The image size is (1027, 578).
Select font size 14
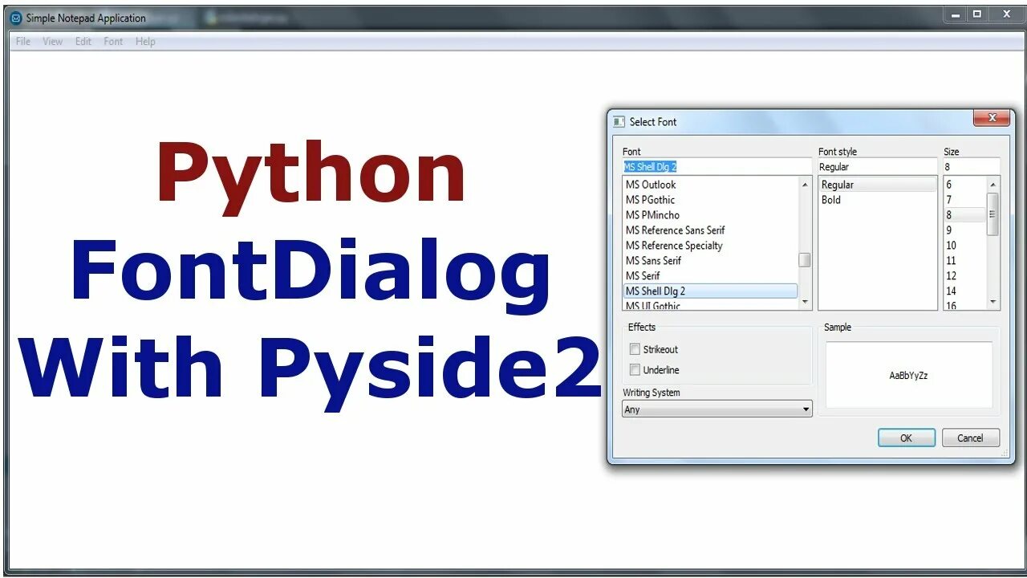(964, 291)
